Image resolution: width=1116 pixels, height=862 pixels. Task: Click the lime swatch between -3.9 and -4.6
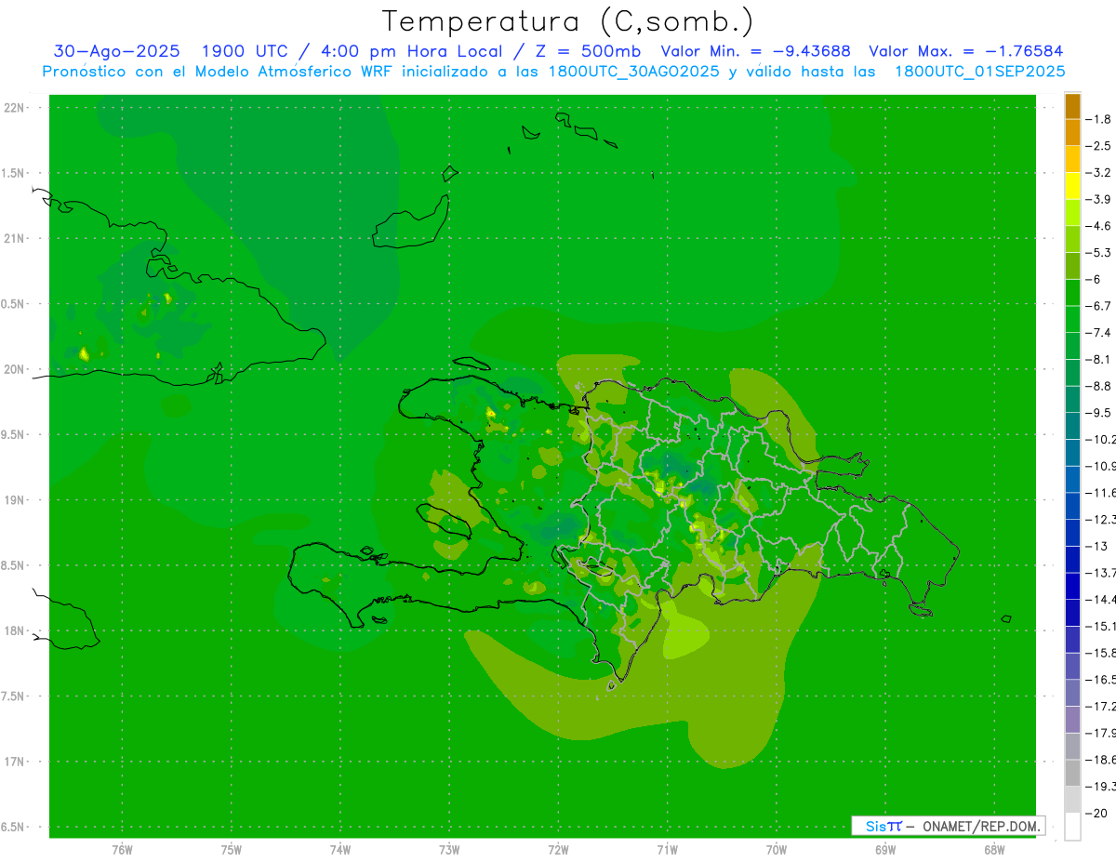pyautogui.click(x=1072, y=212)
